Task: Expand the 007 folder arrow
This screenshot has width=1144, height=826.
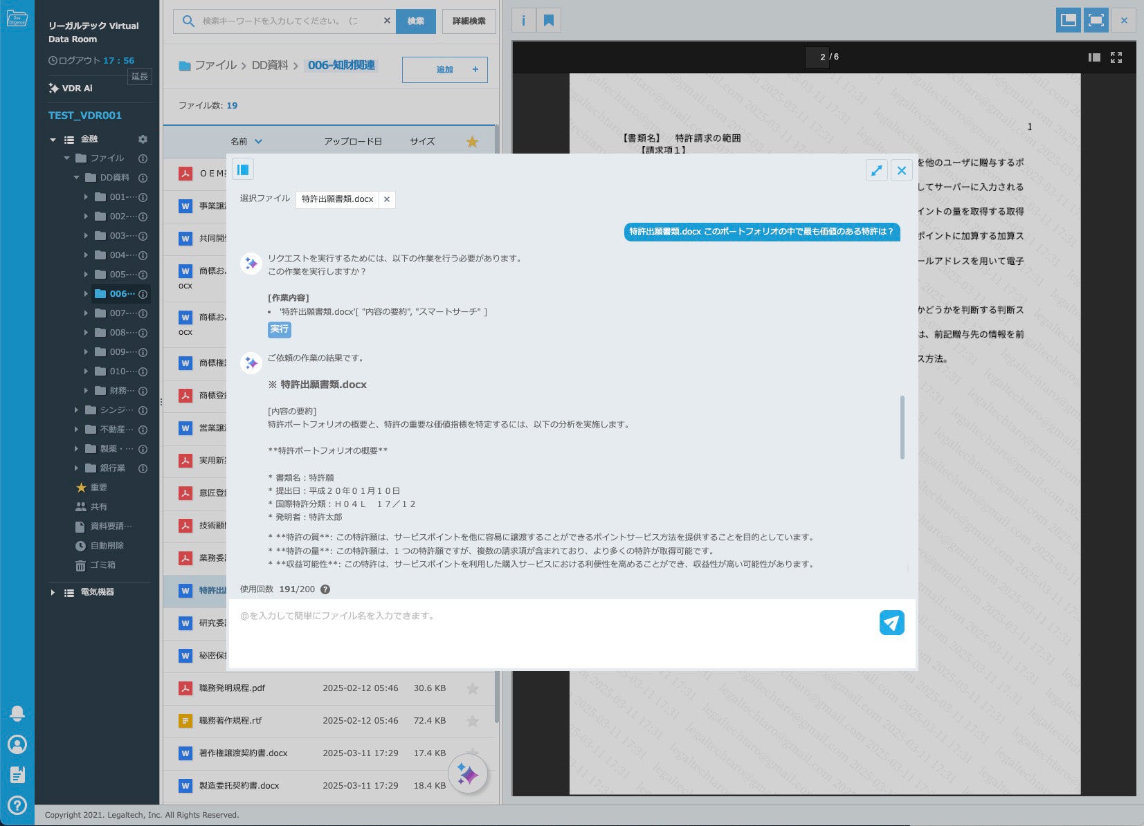Action: [86, 313]
